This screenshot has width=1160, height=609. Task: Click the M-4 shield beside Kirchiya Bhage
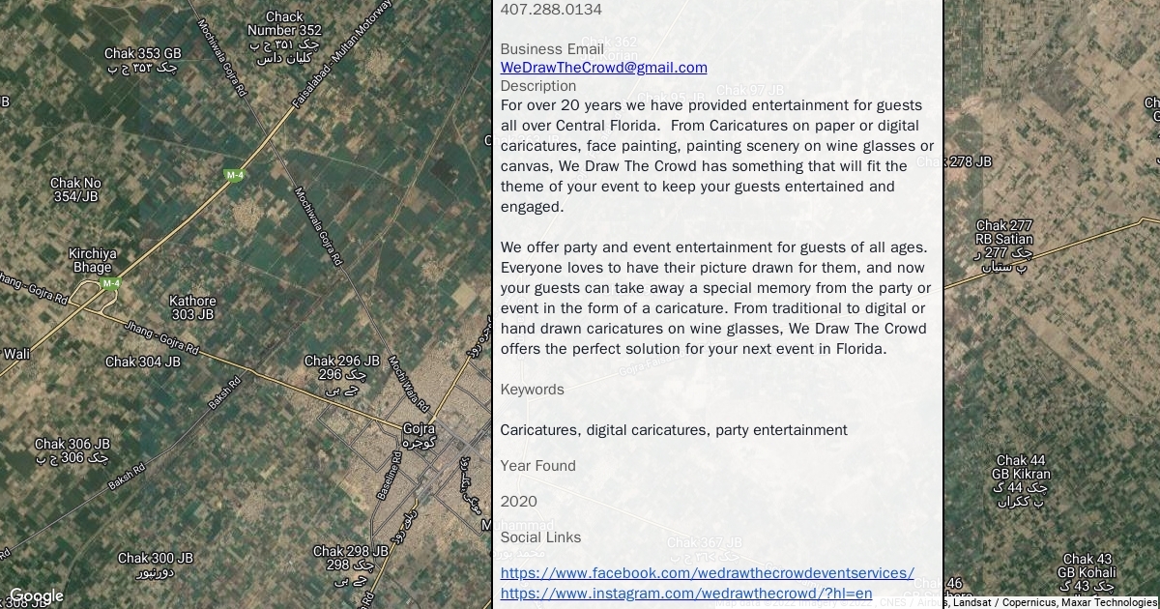pyautogui.click(x=111, y=283)
